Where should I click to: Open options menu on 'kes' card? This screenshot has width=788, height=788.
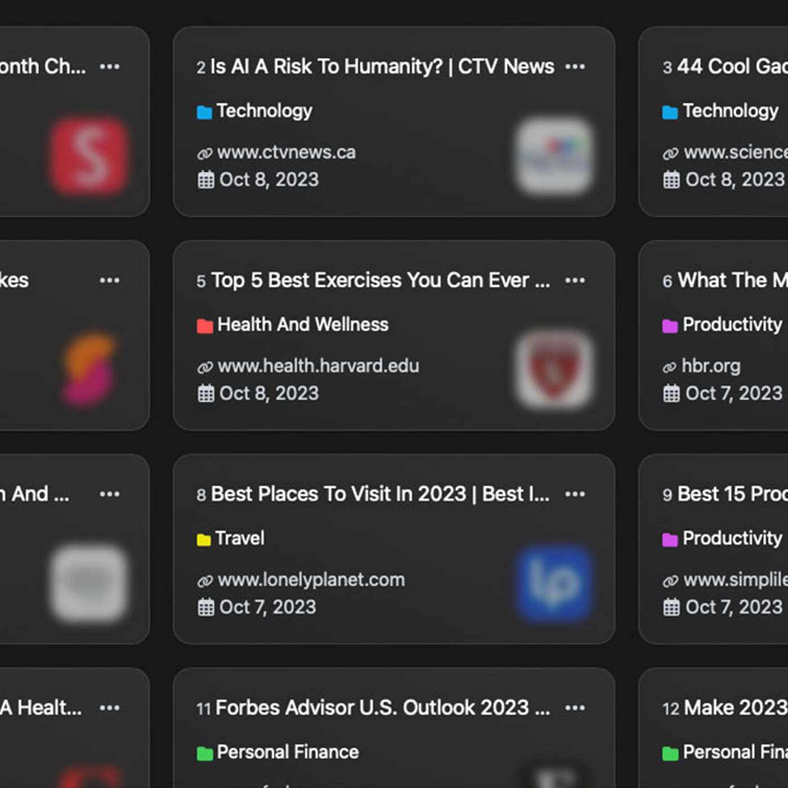point(109,280)
